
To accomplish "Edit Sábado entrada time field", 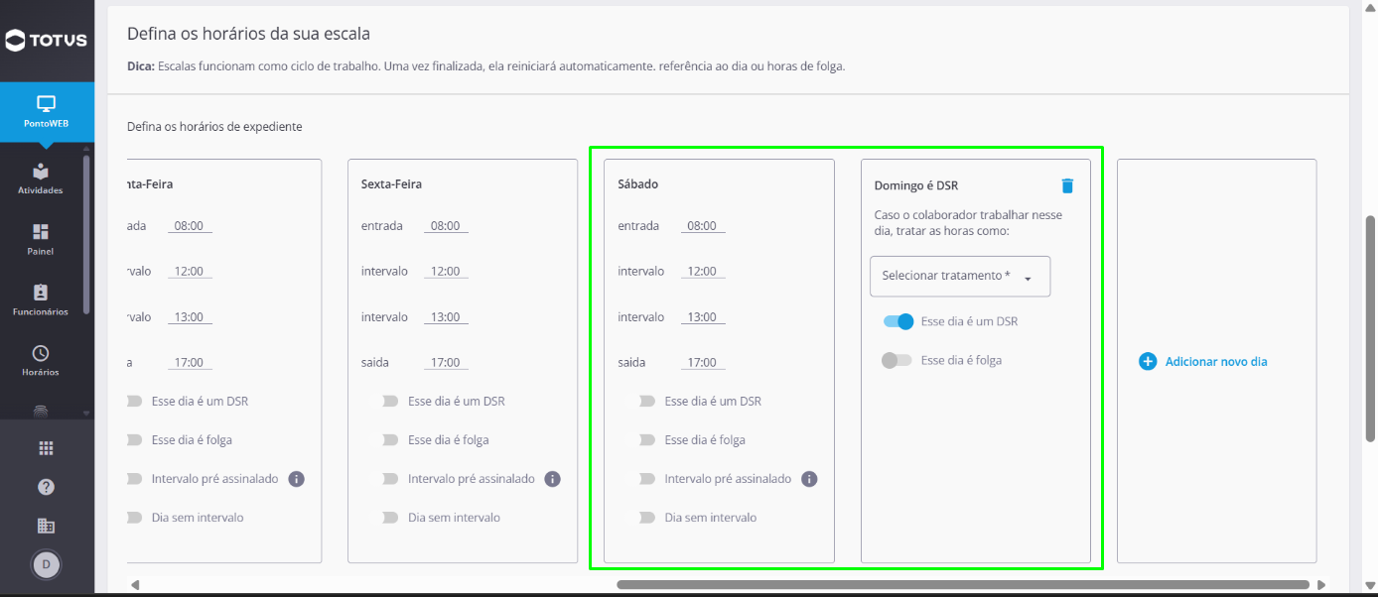I will coord(702,226).
